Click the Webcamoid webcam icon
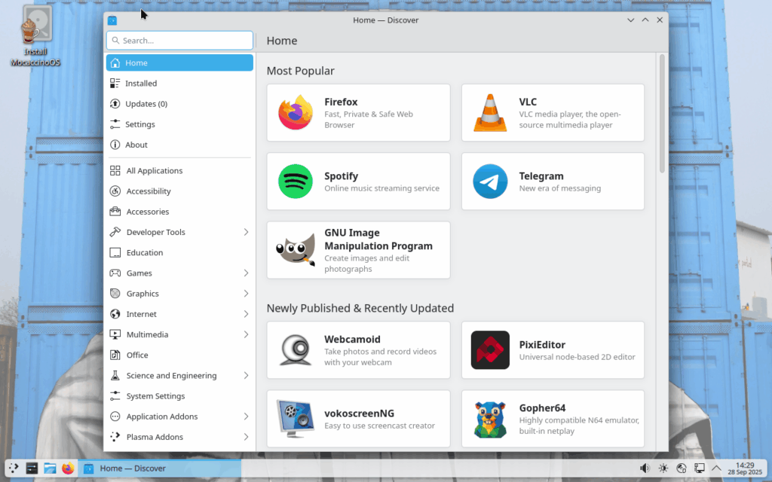This screenshot has width=772, height=482. (296, 350)
